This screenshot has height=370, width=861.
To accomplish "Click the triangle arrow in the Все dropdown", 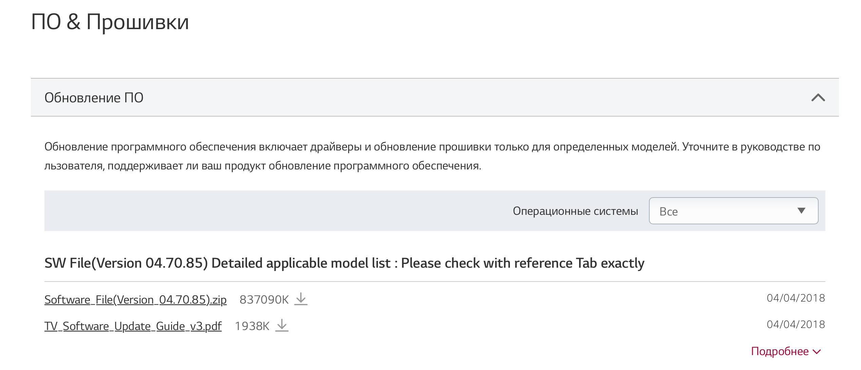I will [x=801, y=211].
